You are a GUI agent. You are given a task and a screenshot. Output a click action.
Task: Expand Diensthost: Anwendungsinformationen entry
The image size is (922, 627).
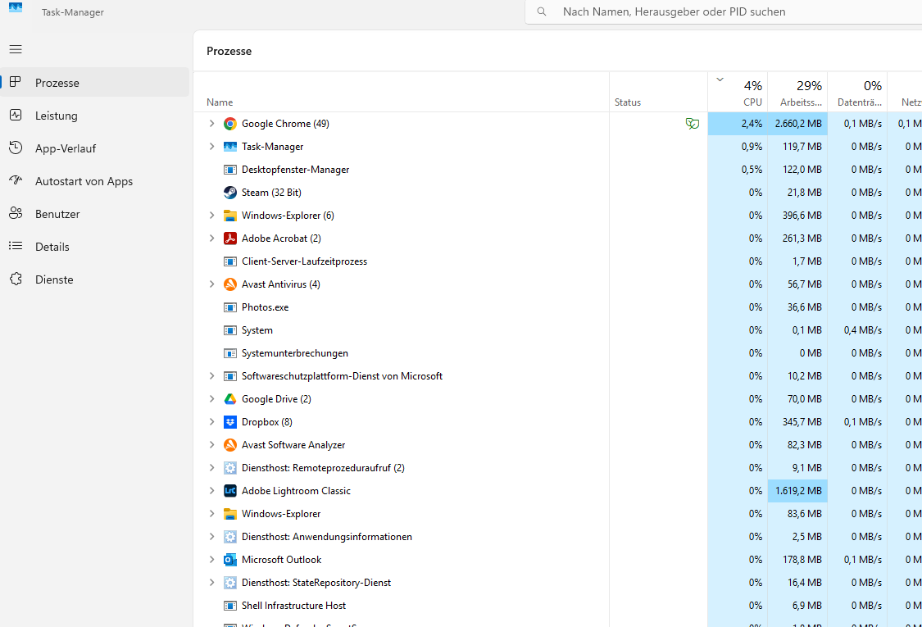point(211,536)
